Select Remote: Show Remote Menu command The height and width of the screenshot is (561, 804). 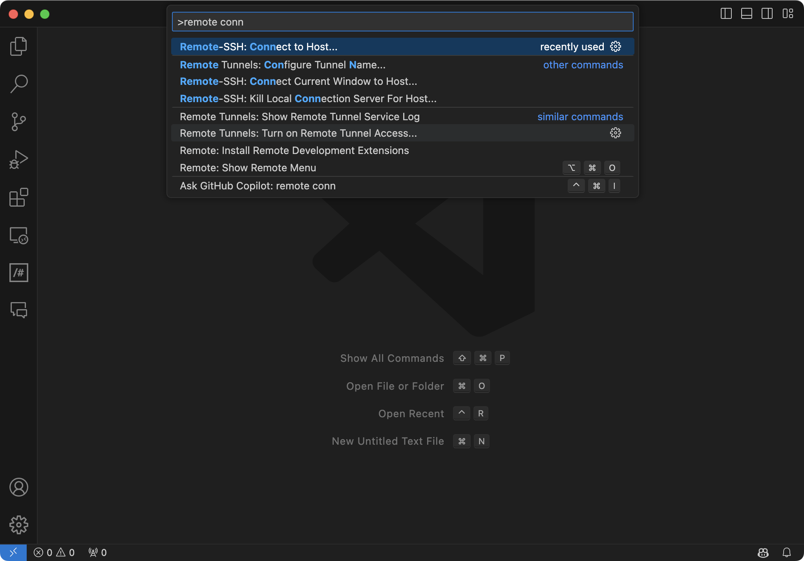tap(403, 168)
